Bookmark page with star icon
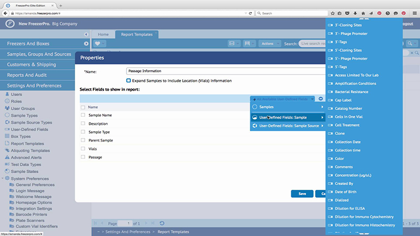The height and width of the screenshot is (236, 420). pos(333,13)
